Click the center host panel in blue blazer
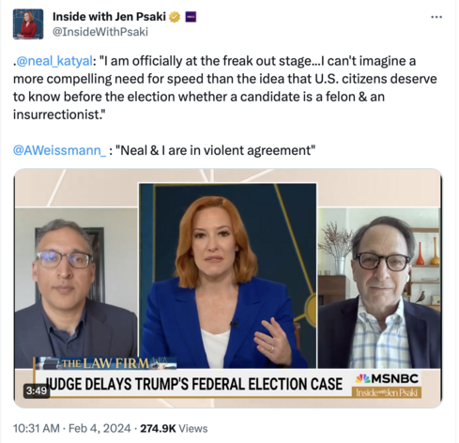Image resolution: width=459 pixels, height=443 pixels. [228, 275]
